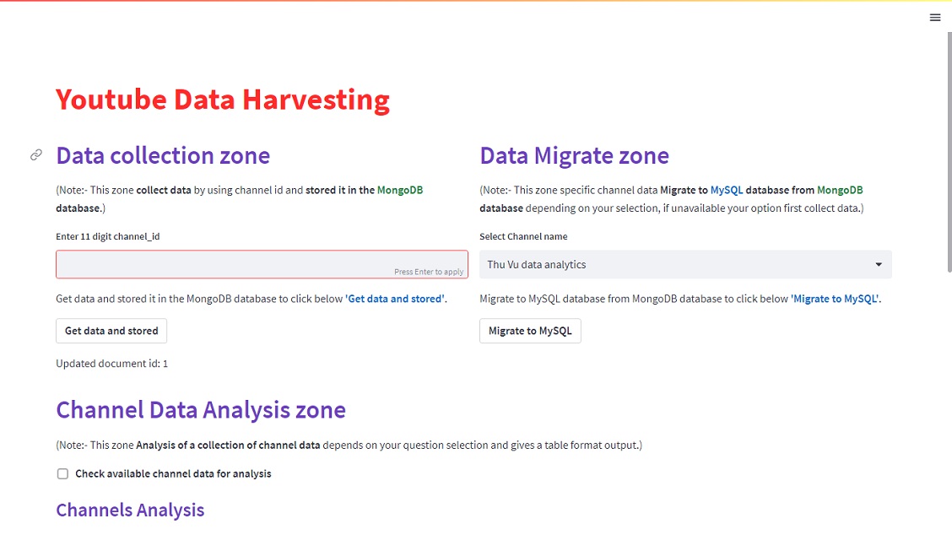Screen dimensions: 952x540
Task: Click the Get data and stored button
Action: tap(111, 331)
